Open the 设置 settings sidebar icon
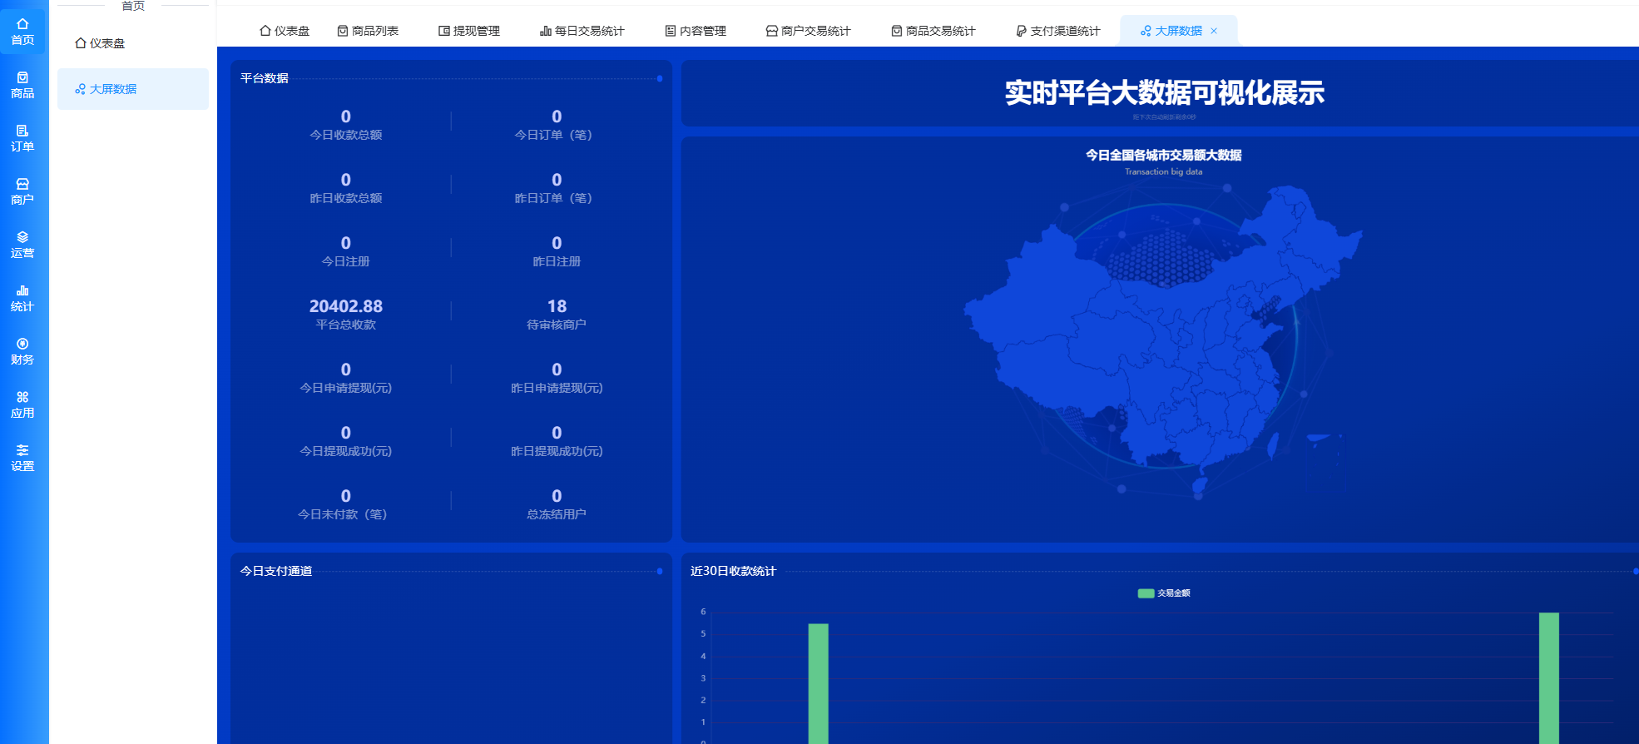The width and height of the screenshot is (1639, 744). (22, 458)
